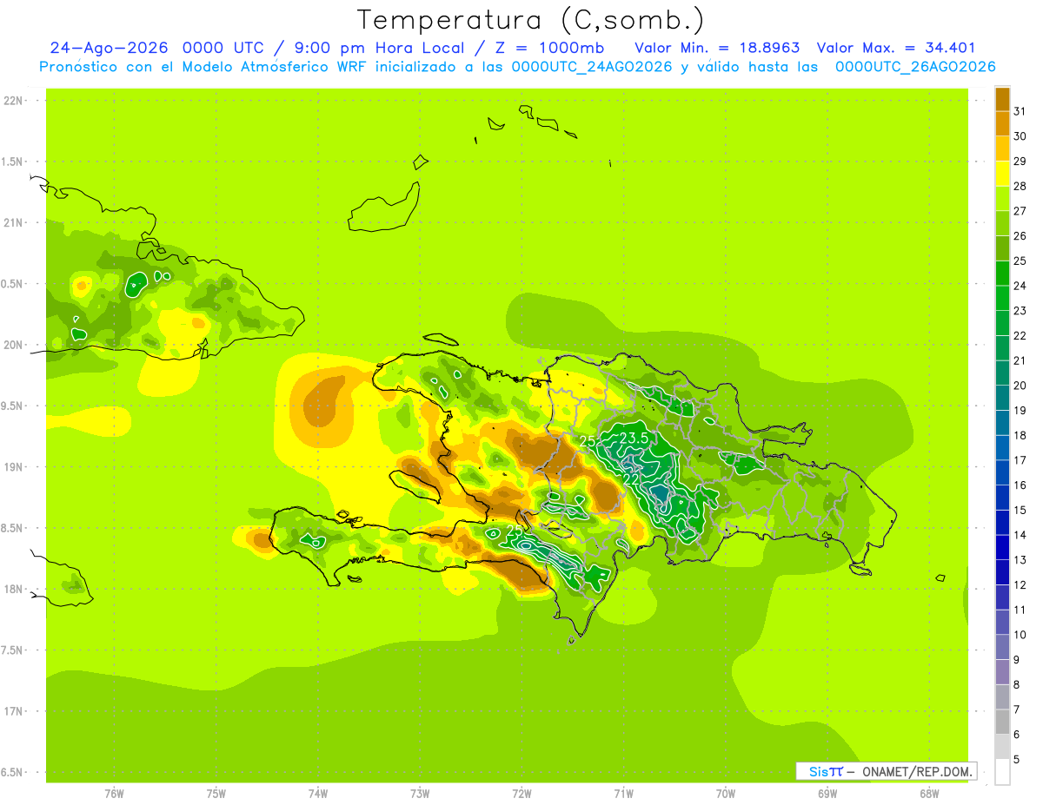
Task: Click the '22' contour label on the map
Action: [x=632, y=478]
